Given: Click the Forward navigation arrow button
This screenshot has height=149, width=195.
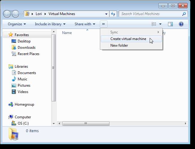Looking at the screenshot, I should coord(15,14).
